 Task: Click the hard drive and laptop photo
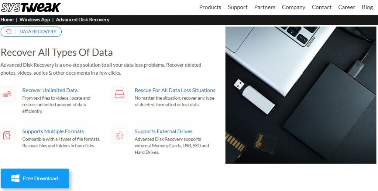[x=300, y=95]
